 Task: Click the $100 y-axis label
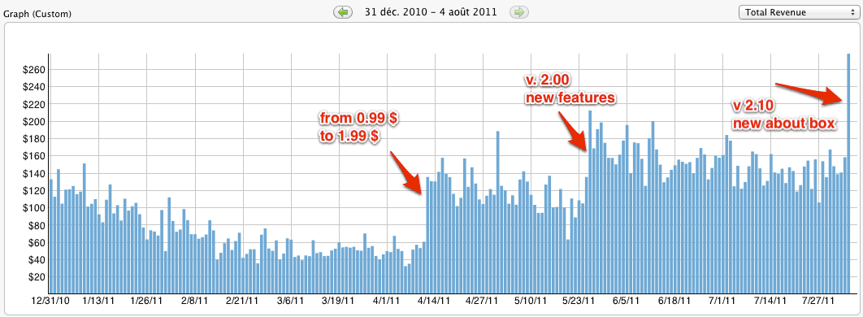(x=33, y=208)
